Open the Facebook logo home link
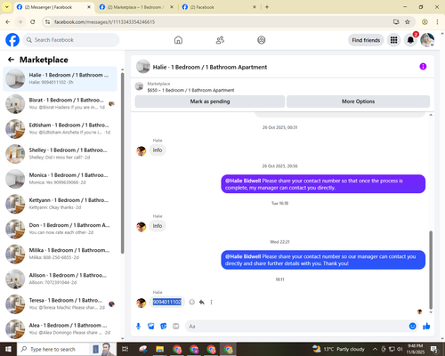The image size is (445, 356). [12, 40]
